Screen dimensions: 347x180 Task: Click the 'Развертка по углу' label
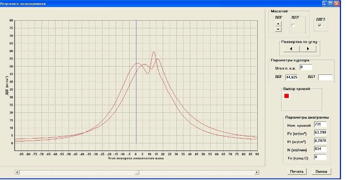coord(299,42)
